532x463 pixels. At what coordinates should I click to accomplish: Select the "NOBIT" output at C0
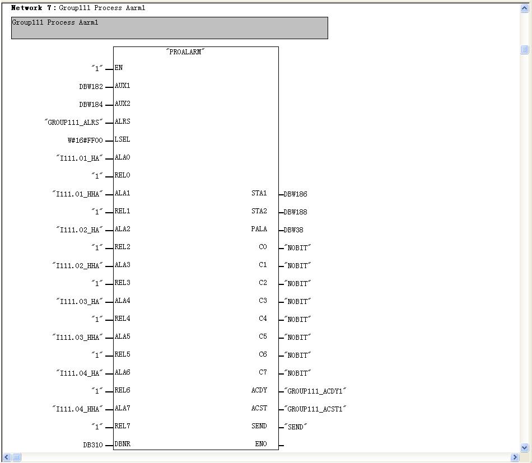[297, 247]
